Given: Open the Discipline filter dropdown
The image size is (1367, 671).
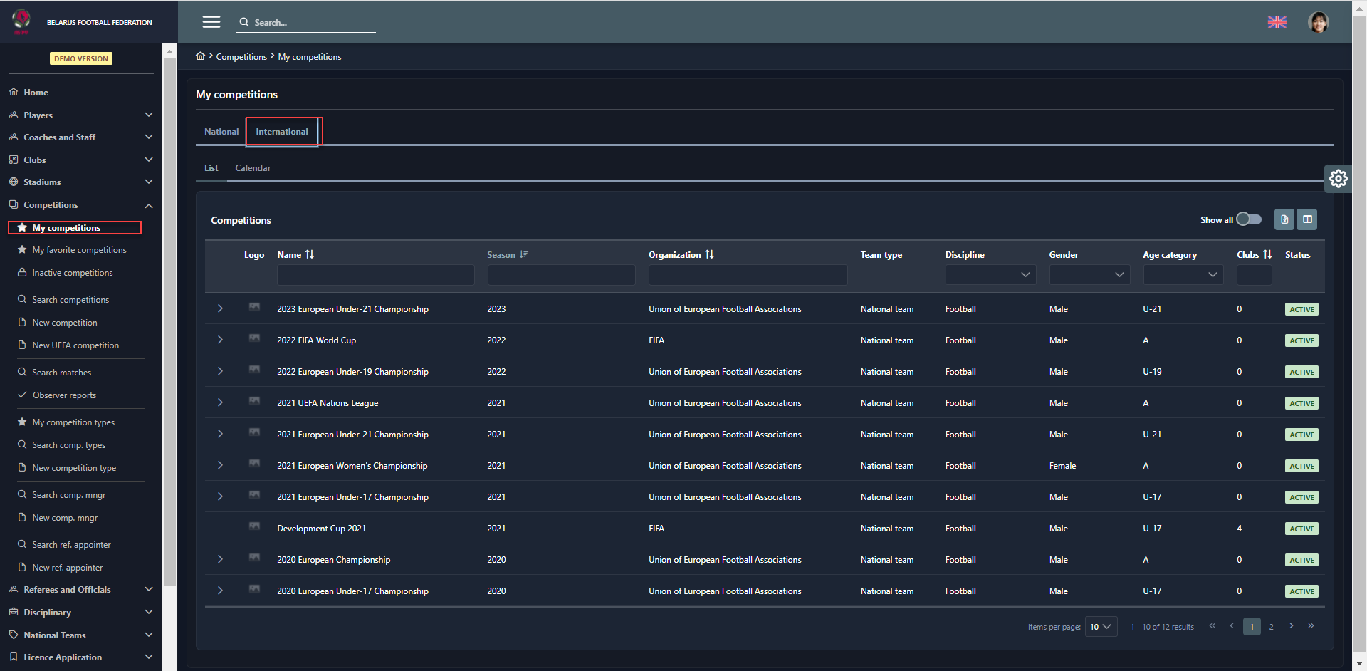Looking at the screenshot, I should coord(990,275).
